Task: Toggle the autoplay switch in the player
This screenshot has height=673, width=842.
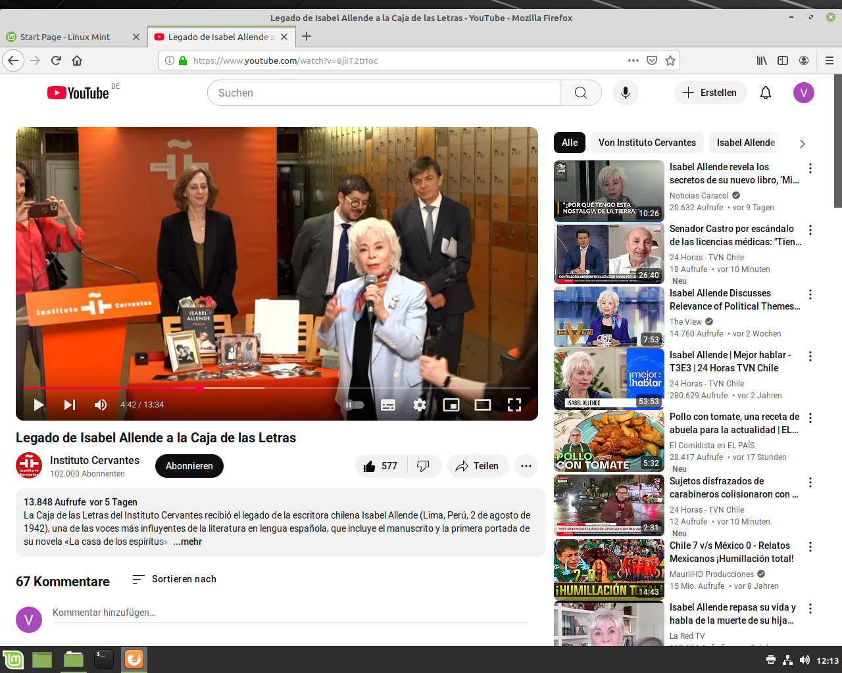Action: point(354,405)
